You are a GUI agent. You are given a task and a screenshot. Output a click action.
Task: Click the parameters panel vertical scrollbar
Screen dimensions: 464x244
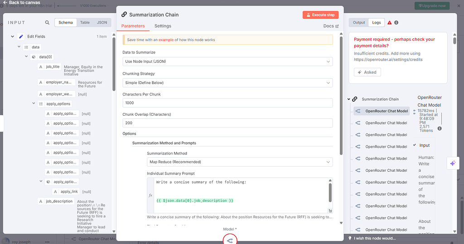point(341,96)
